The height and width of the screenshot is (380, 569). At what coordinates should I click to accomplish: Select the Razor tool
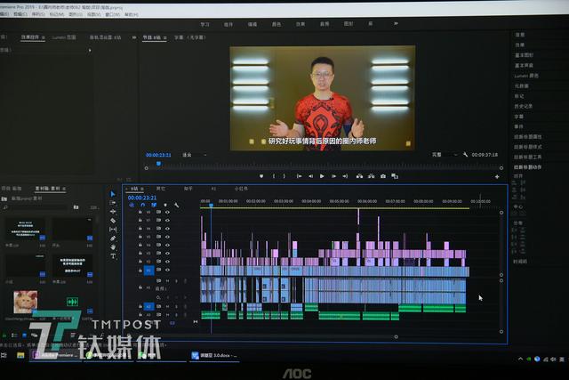tap(113, 221)
